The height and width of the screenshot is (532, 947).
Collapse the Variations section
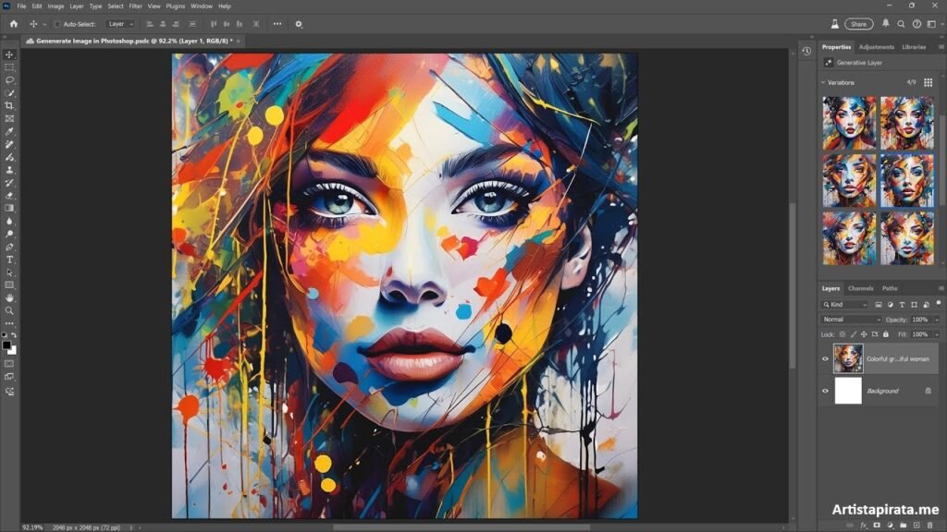point(822,82)
